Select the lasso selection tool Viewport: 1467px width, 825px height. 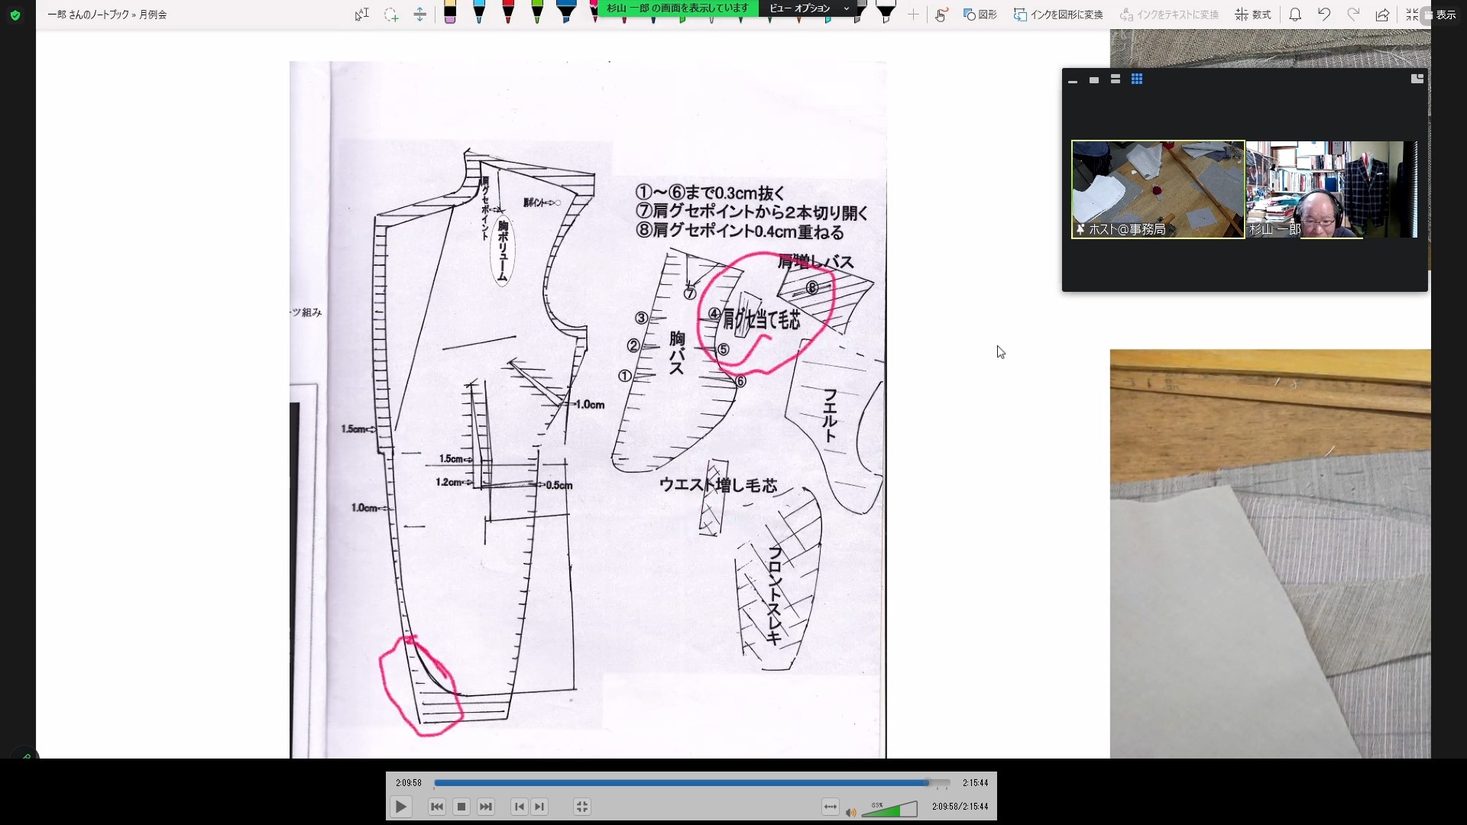391,15
